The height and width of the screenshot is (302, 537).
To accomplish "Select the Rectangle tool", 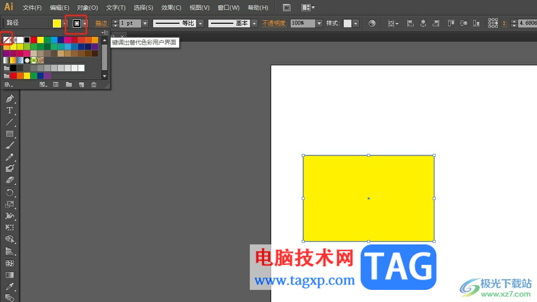I will (x=10, y=134).
